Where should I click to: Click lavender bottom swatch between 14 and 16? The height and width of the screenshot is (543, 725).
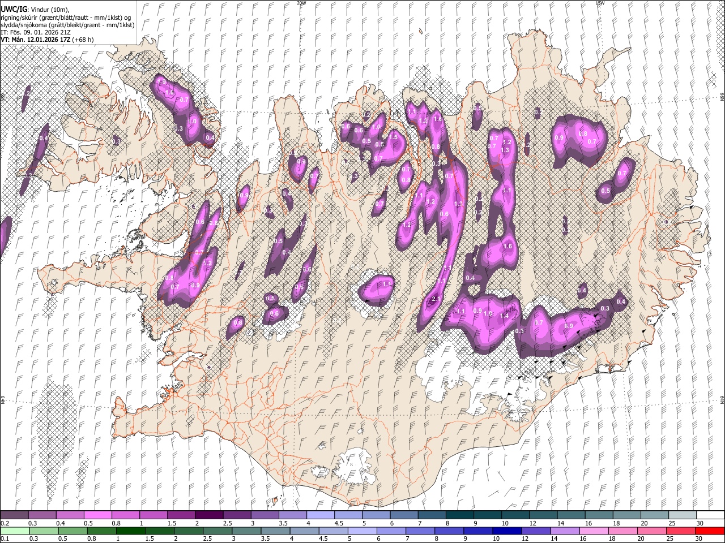[x=565, y=531]
